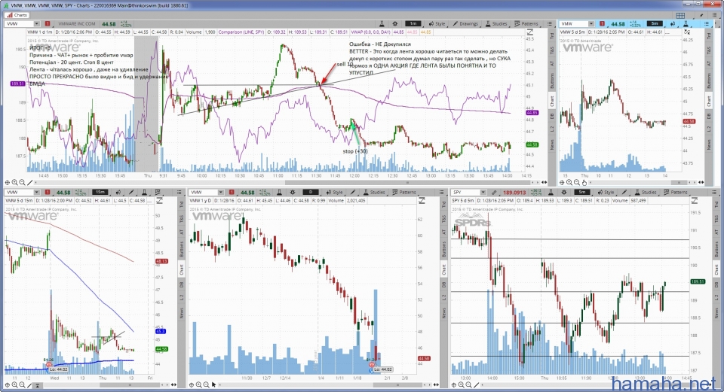Open Style menu in main 1m chart
This screenshot has width=724, height=392.
point(437,24)
